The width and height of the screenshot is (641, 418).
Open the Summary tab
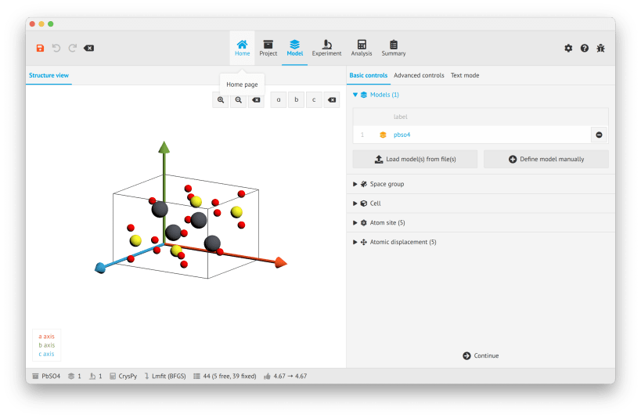tap(394, 48)
